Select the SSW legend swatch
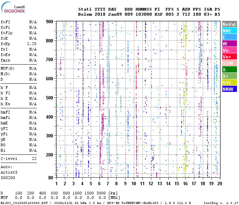Viewport: 239px width, 205px height. coord(229,63)
